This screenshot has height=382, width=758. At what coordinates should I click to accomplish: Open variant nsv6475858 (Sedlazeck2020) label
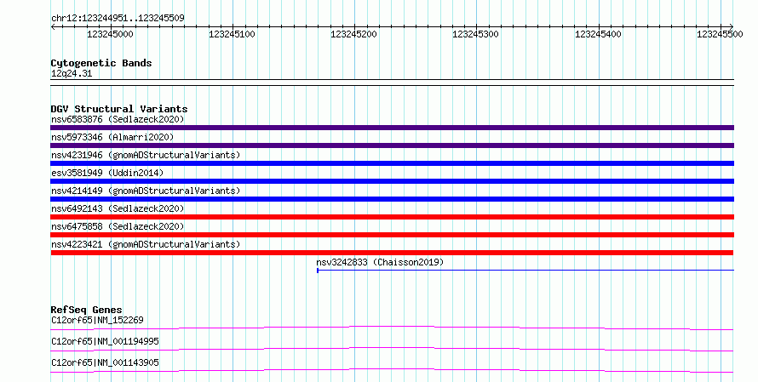tap(118, 226)
